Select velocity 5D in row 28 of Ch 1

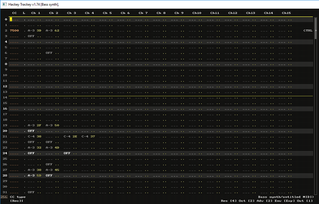(39, 176)
